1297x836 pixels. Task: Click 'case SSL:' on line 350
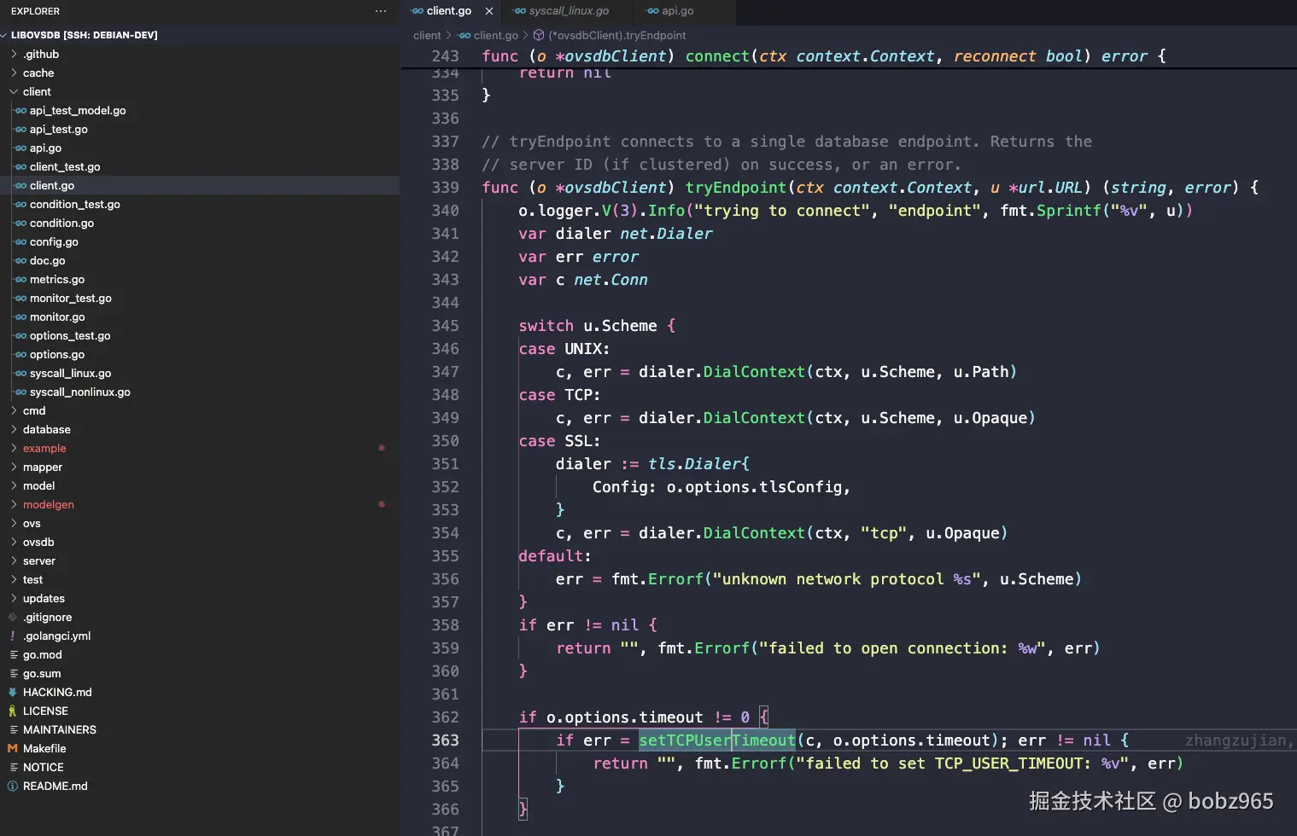[559, 441]
